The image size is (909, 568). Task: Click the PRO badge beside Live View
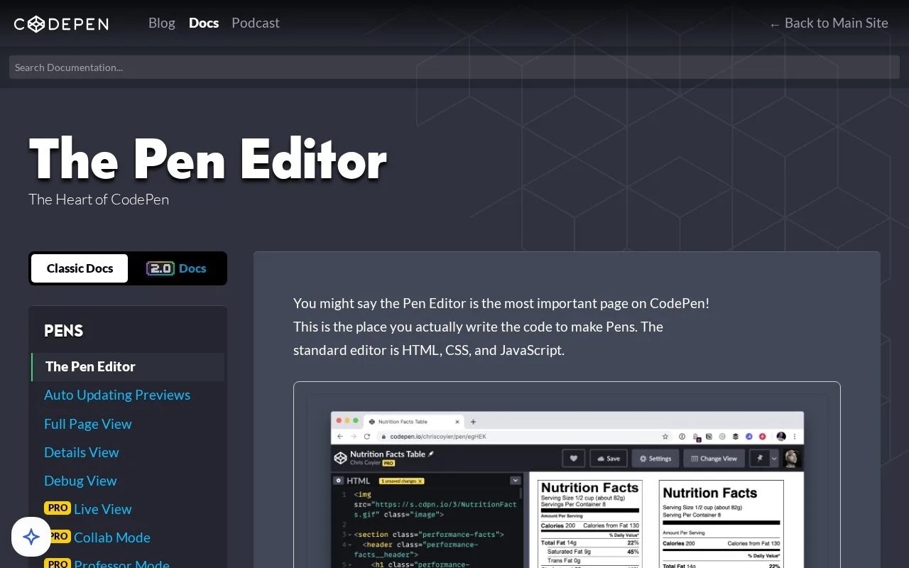click(58, 508)
